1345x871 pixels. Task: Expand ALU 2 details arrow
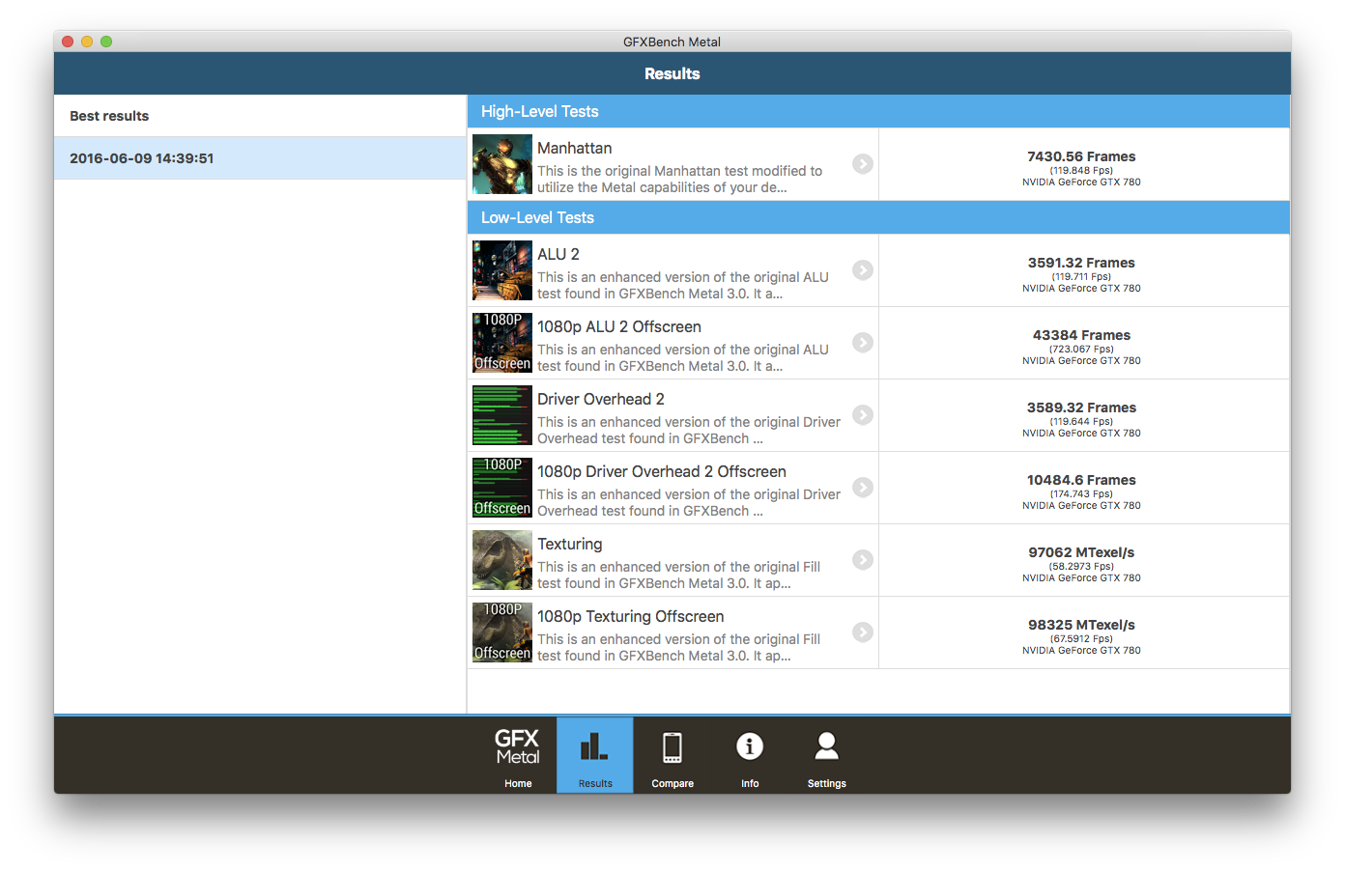pos(863,270)
